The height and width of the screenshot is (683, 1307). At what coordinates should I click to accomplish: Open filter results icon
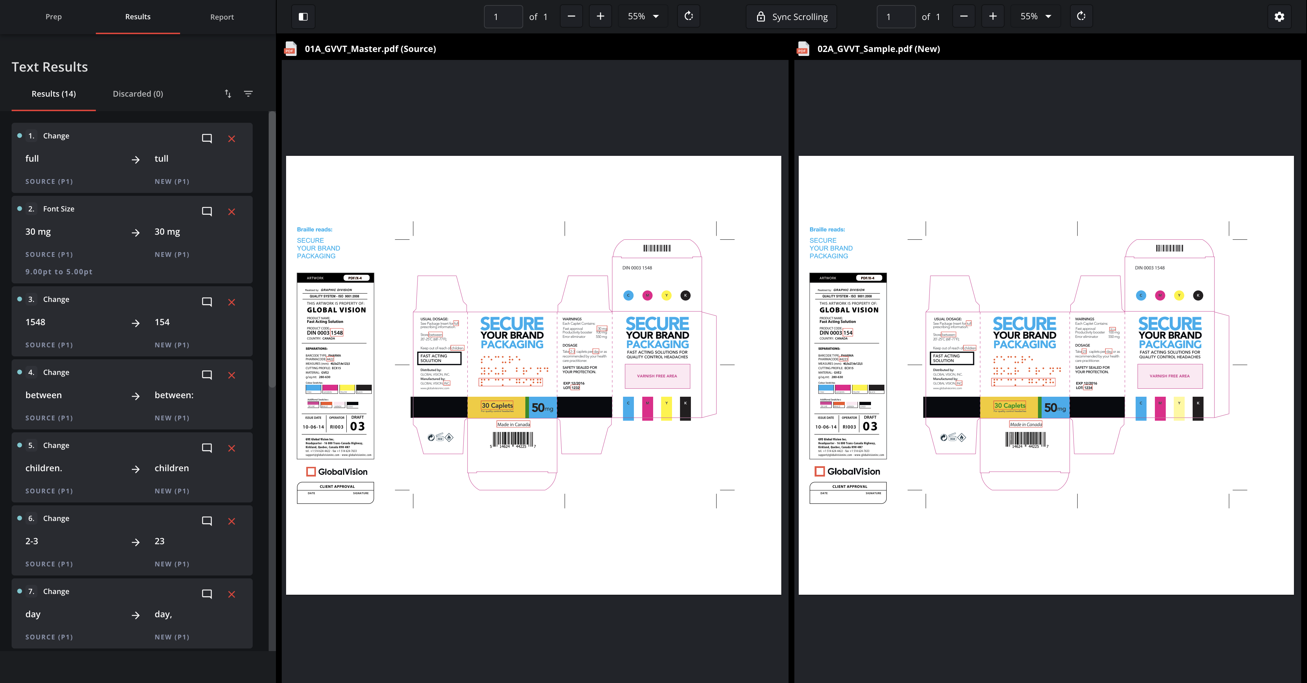(x=248, y=93)
